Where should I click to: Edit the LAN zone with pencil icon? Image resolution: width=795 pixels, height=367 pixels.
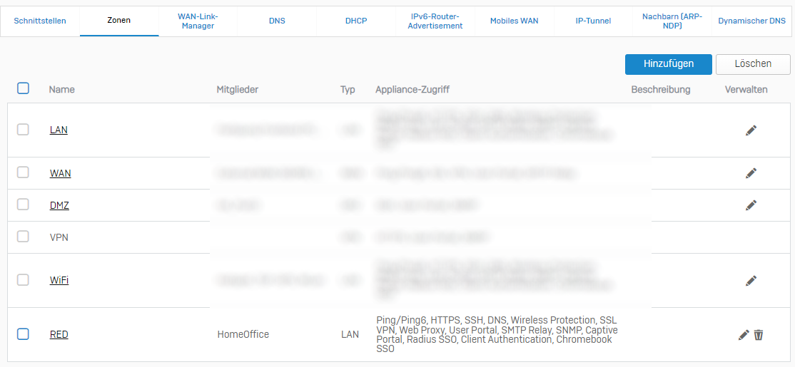[751, 130]
